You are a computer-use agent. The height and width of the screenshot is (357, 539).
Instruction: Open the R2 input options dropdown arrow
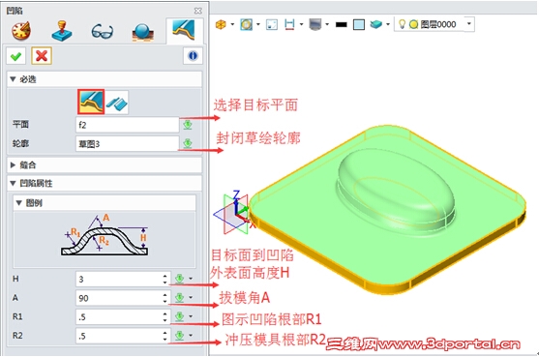[191, 336]
